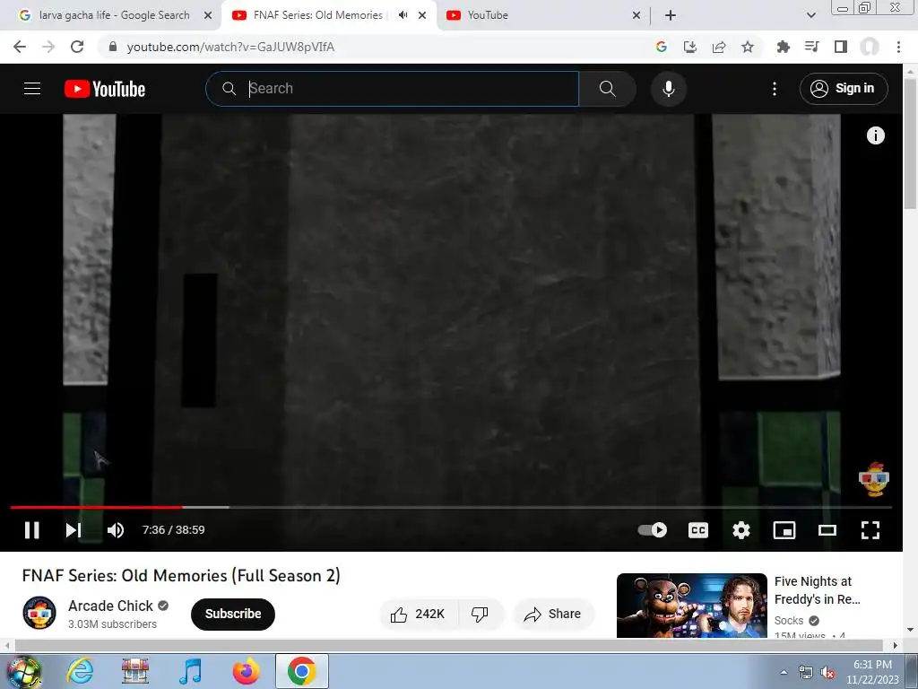
Task: Open the video info card icon
Action: pos(875,135)
